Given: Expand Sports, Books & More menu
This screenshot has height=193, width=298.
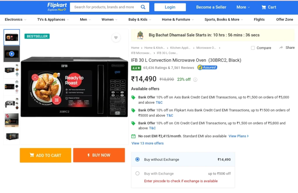Looking at the screenshot, I should (x=224, y=19).
